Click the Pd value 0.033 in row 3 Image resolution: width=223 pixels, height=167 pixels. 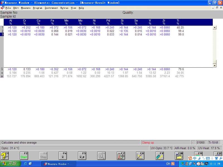[110, 34]
